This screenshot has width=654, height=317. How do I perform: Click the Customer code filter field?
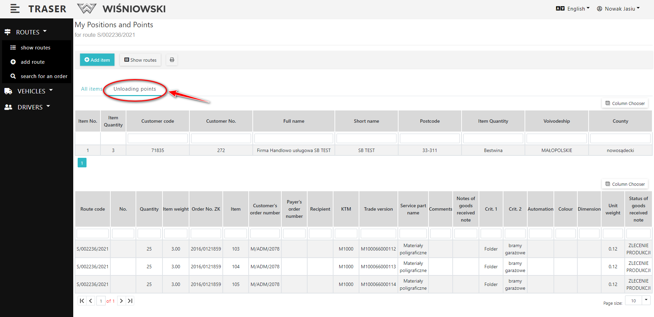point(157,138)
